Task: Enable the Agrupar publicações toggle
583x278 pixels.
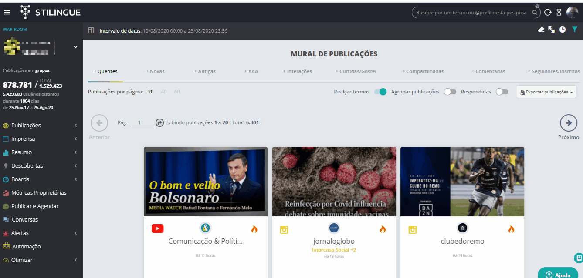Action: (450, 92)
